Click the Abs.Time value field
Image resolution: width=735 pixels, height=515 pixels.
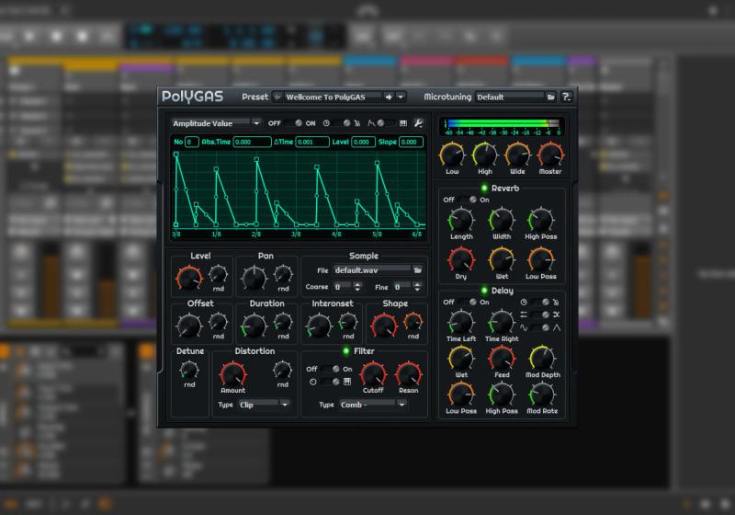point(252,142)
